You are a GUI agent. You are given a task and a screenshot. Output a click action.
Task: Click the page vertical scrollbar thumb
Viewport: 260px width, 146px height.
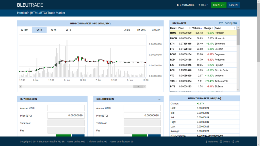pos(258,32)
